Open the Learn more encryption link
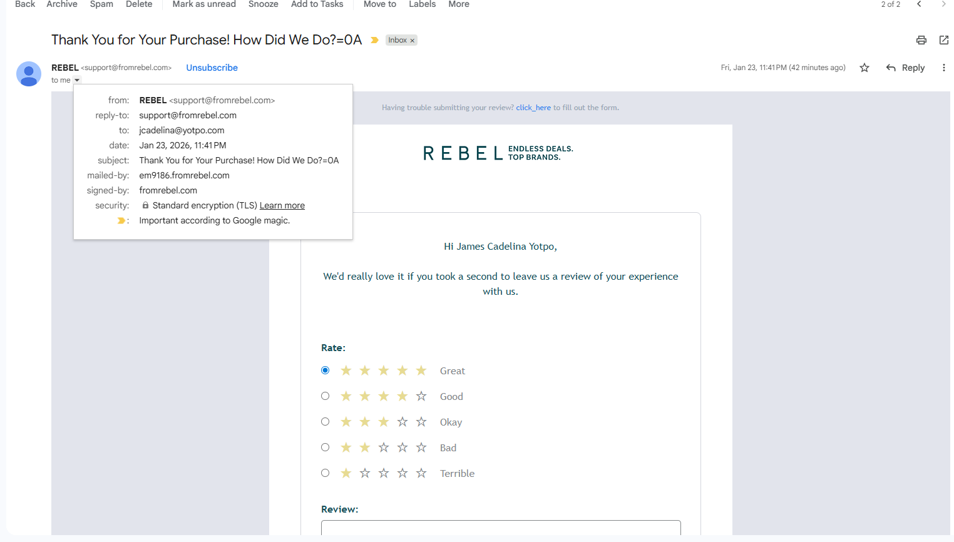 coord(282,205)
